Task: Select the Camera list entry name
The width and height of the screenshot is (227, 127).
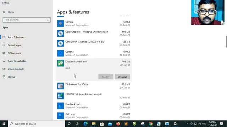Action: [70, 22]
